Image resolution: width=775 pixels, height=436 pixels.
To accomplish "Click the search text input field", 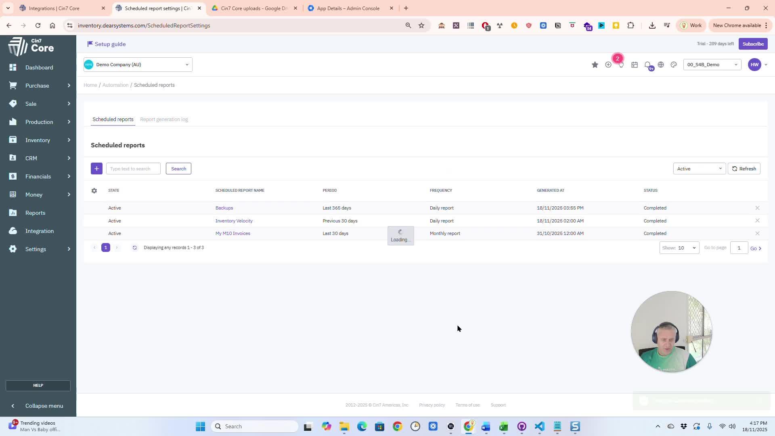I will [133, 169].
